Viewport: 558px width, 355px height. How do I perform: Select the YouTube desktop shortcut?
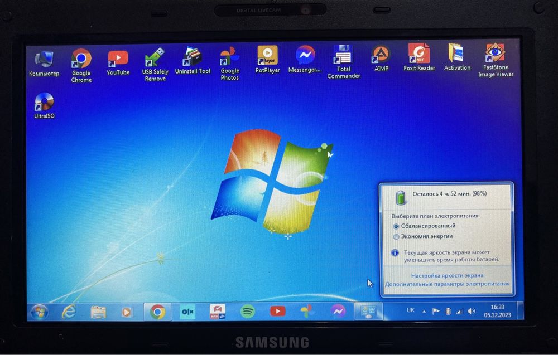pyautogui.click(x=118, y=63)
